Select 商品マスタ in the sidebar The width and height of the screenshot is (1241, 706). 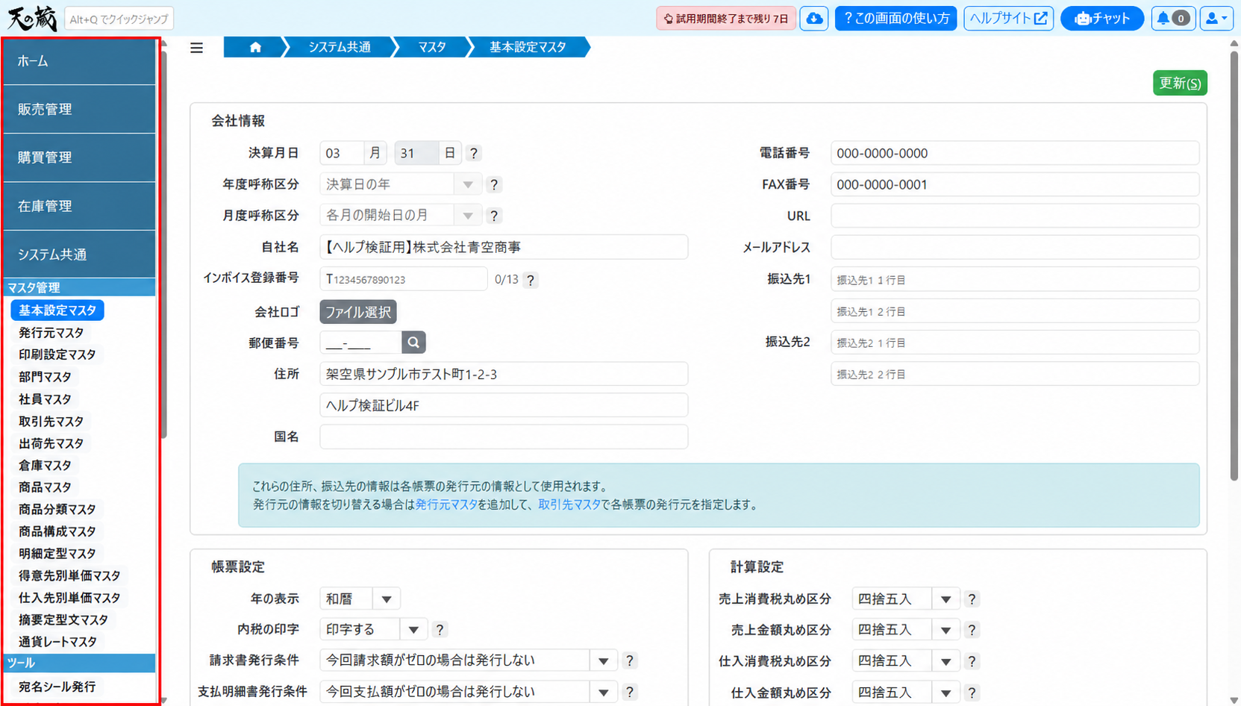[45, 487]
